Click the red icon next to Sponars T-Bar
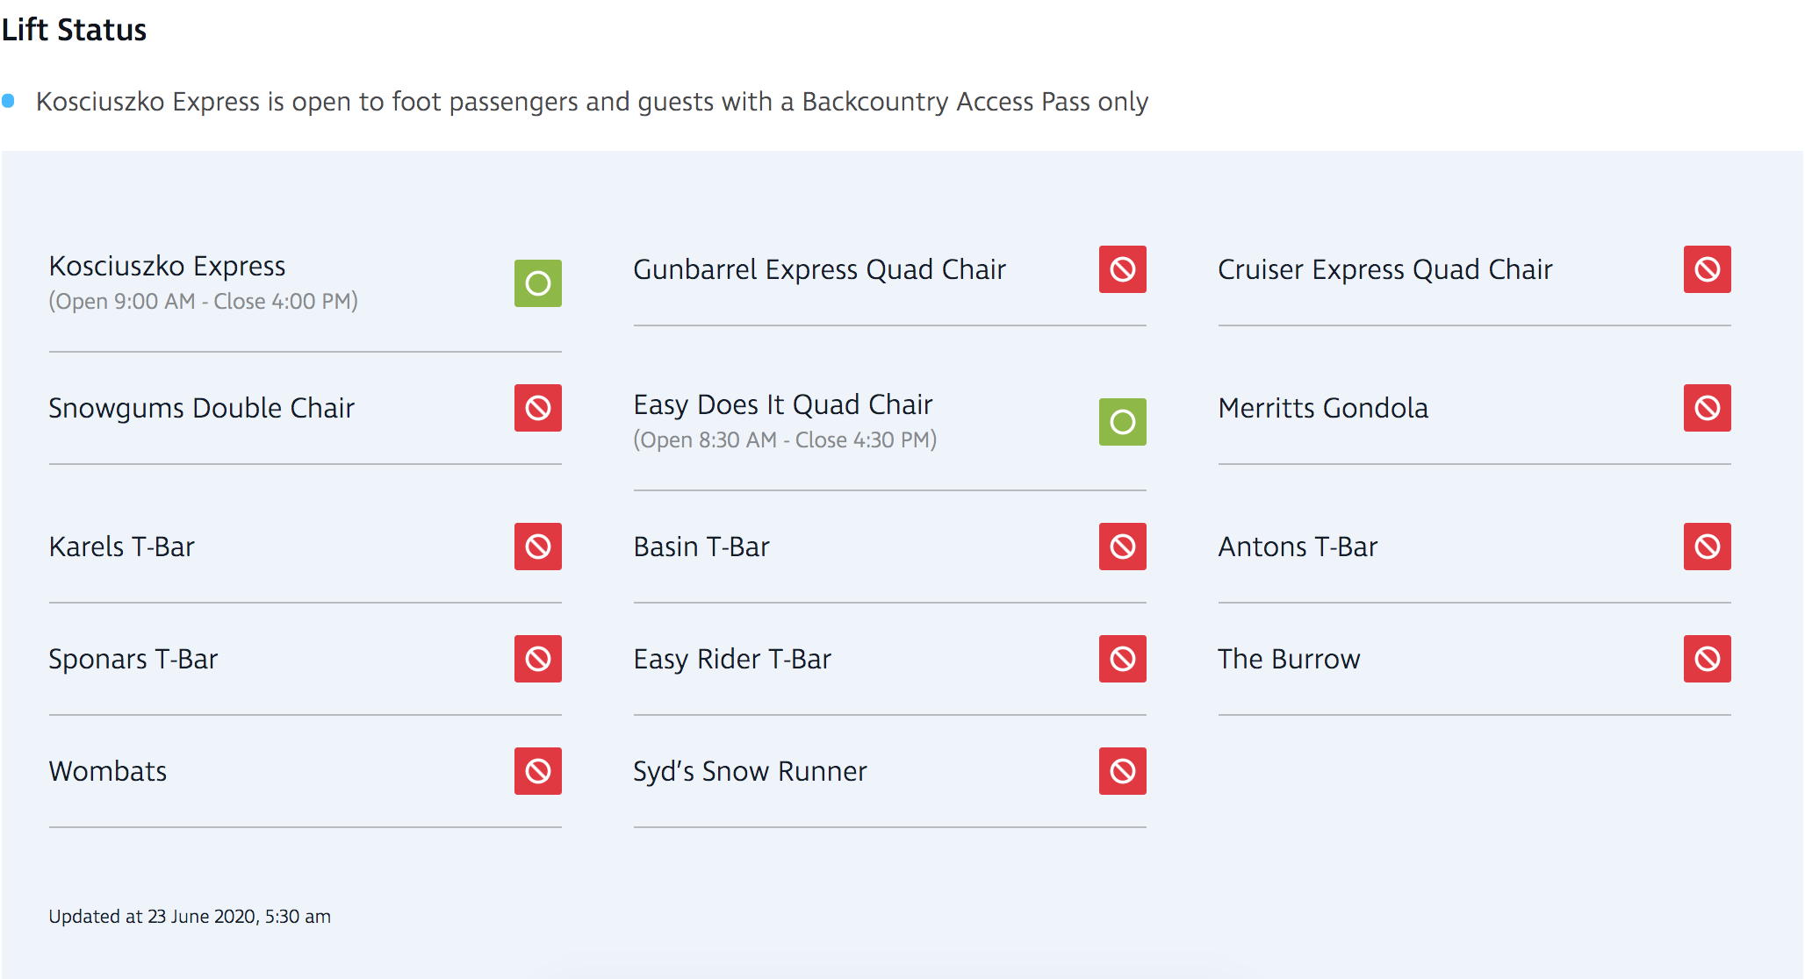The height and width of the screenshot is (979, 1805). [537, 659]
